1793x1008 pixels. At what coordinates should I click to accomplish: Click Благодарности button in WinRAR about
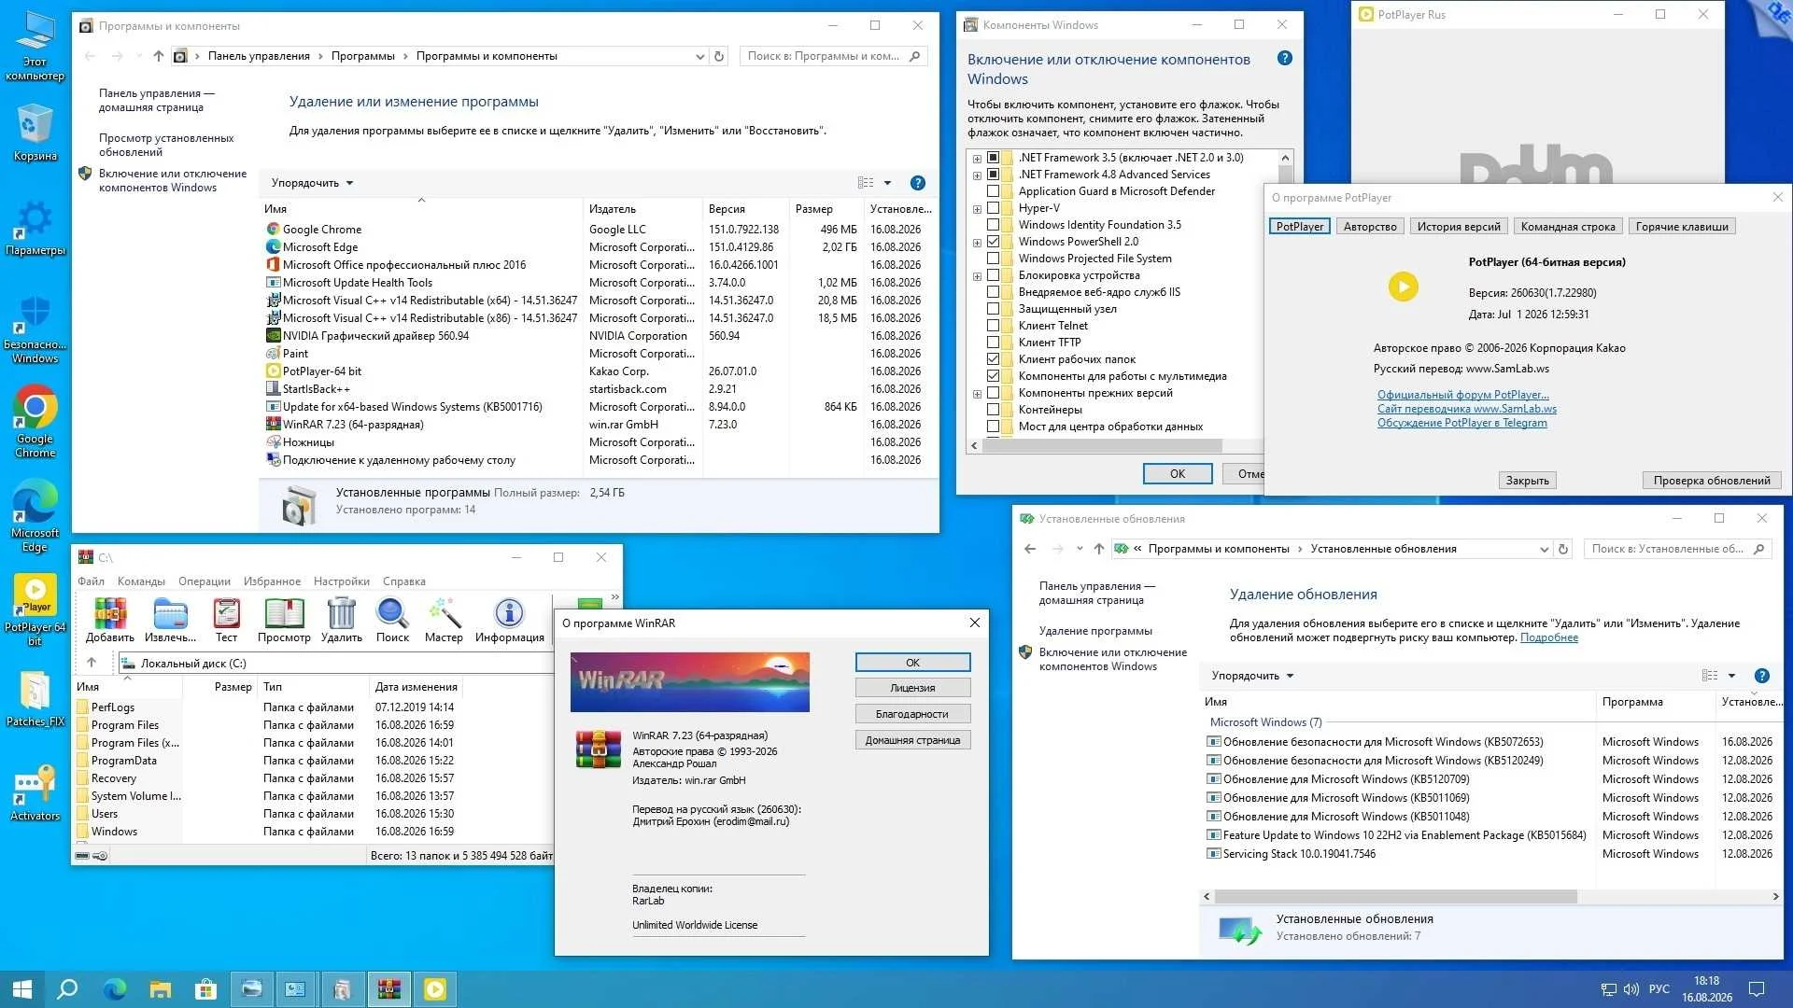(912, 714)
